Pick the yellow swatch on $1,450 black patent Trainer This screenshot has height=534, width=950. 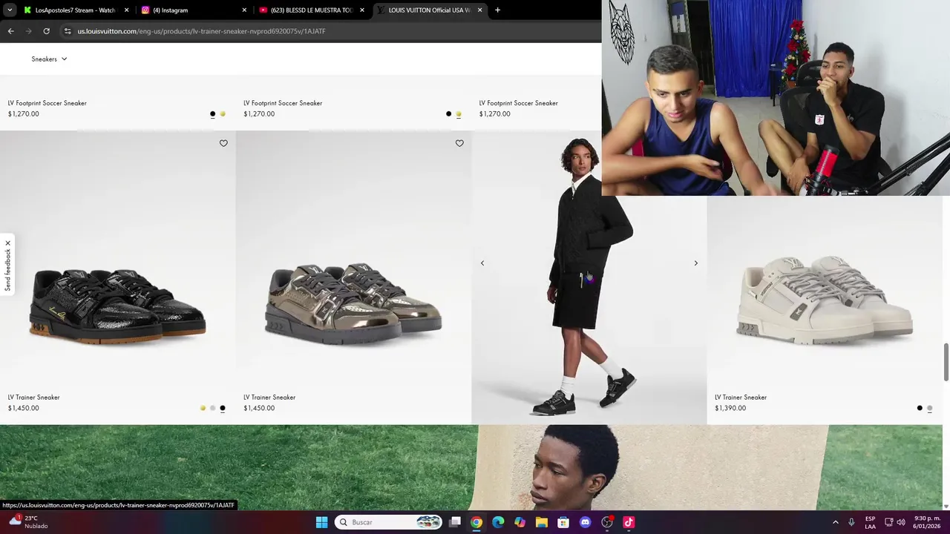pyautogui.click(x=203, y=408)
